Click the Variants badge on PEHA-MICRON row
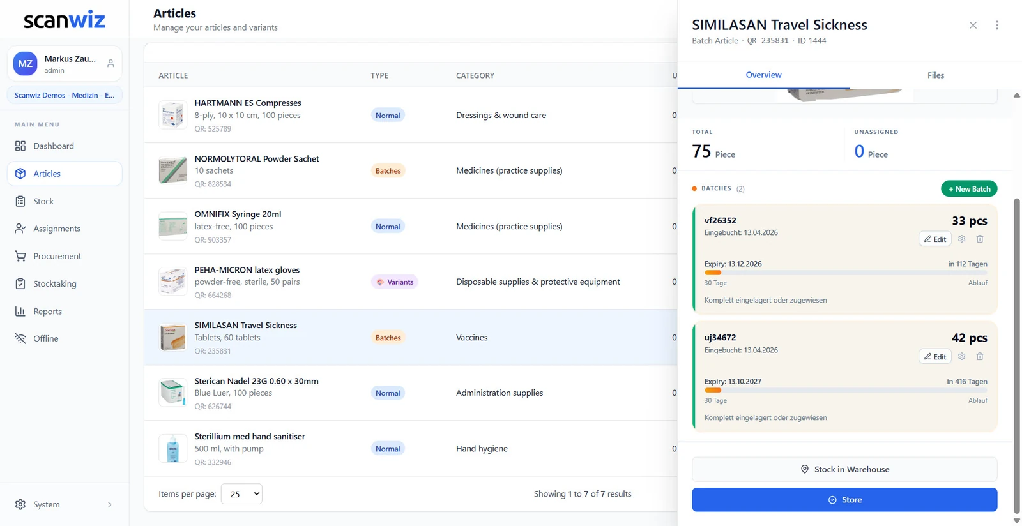The height and width of the screenshot is (526, 1022). (x=395, y=282)
